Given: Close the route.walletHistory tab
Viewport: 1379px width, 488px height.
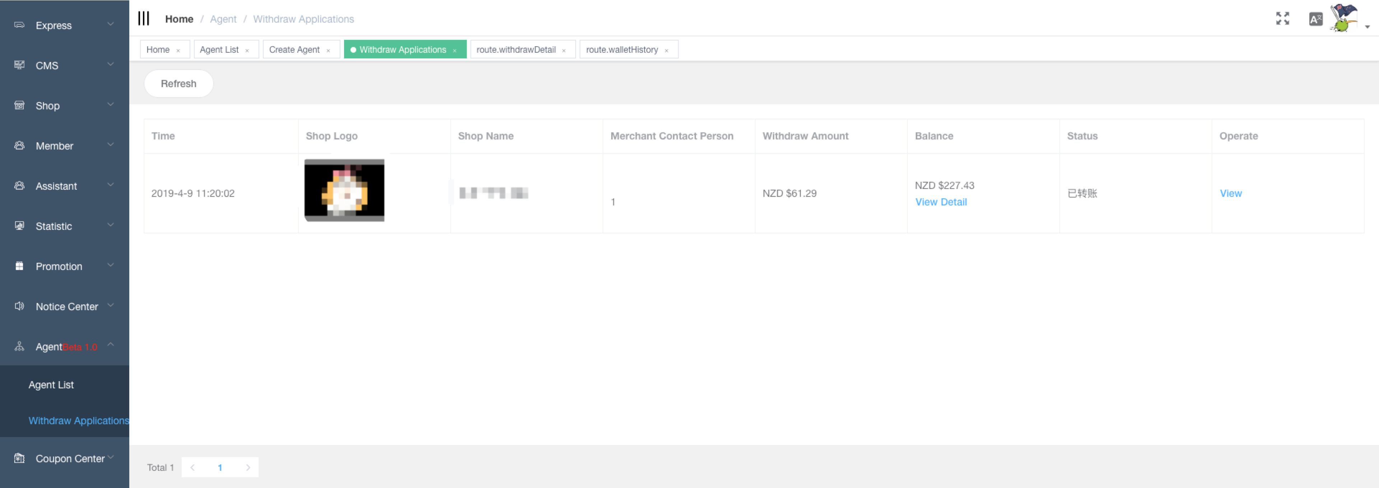Looking at the screenshot, I should (667, 50).
